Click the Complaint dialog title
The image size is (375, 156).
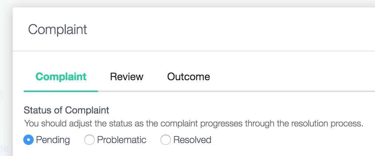click(58, 30)
